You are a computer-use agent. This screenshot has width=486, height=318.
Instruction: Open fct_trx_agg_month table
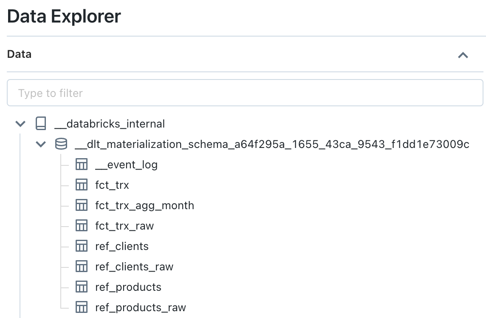pyautogui.click(x=144, y=205)
